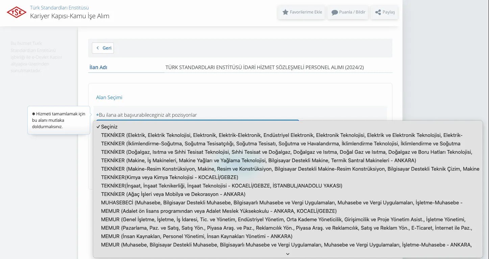The image size is (489, 259).
Task: Open the Türk Standardları Enstitüsü link
Action: (x=59, y=7)
